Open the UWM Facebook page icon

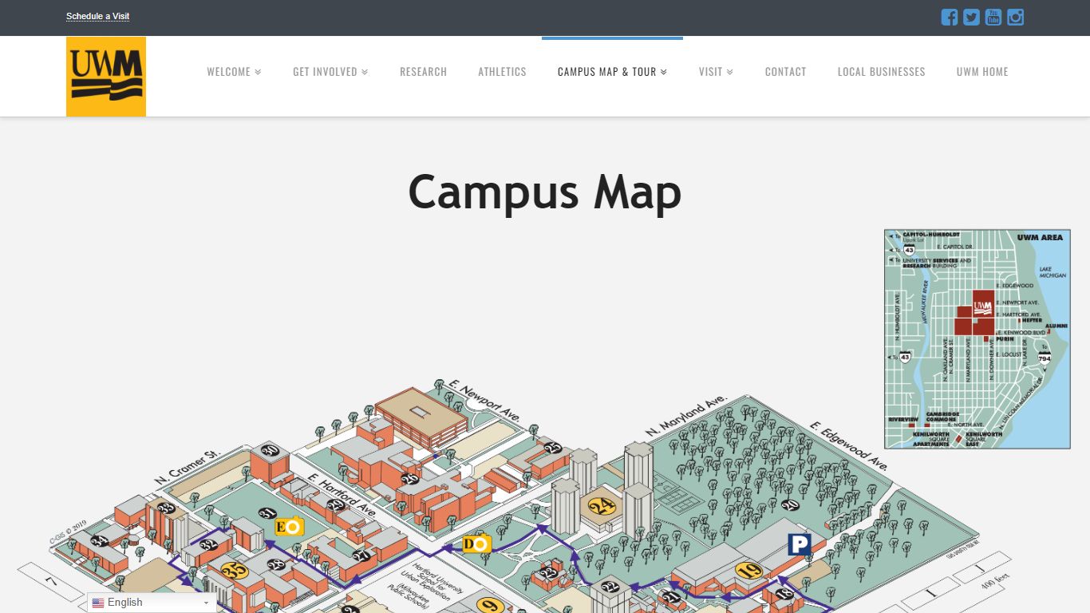click(x=950, y=17)
